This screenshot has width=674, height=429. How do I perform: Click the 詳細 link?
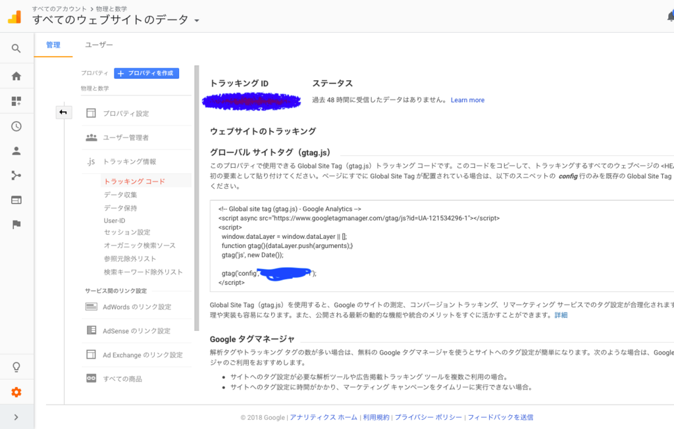[561, 315]
